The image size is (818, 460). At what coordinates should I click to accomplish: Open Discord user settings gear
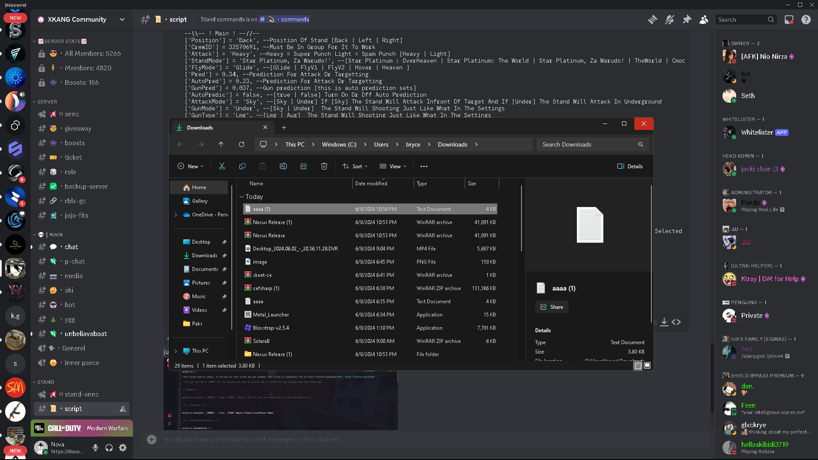[123, 448]
